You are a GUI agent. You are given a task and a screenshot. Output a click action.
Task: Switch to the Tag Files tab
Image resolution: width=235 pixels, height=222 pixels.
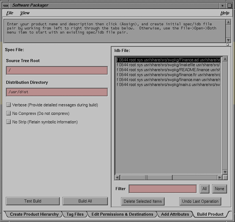[x=75, y=214]
